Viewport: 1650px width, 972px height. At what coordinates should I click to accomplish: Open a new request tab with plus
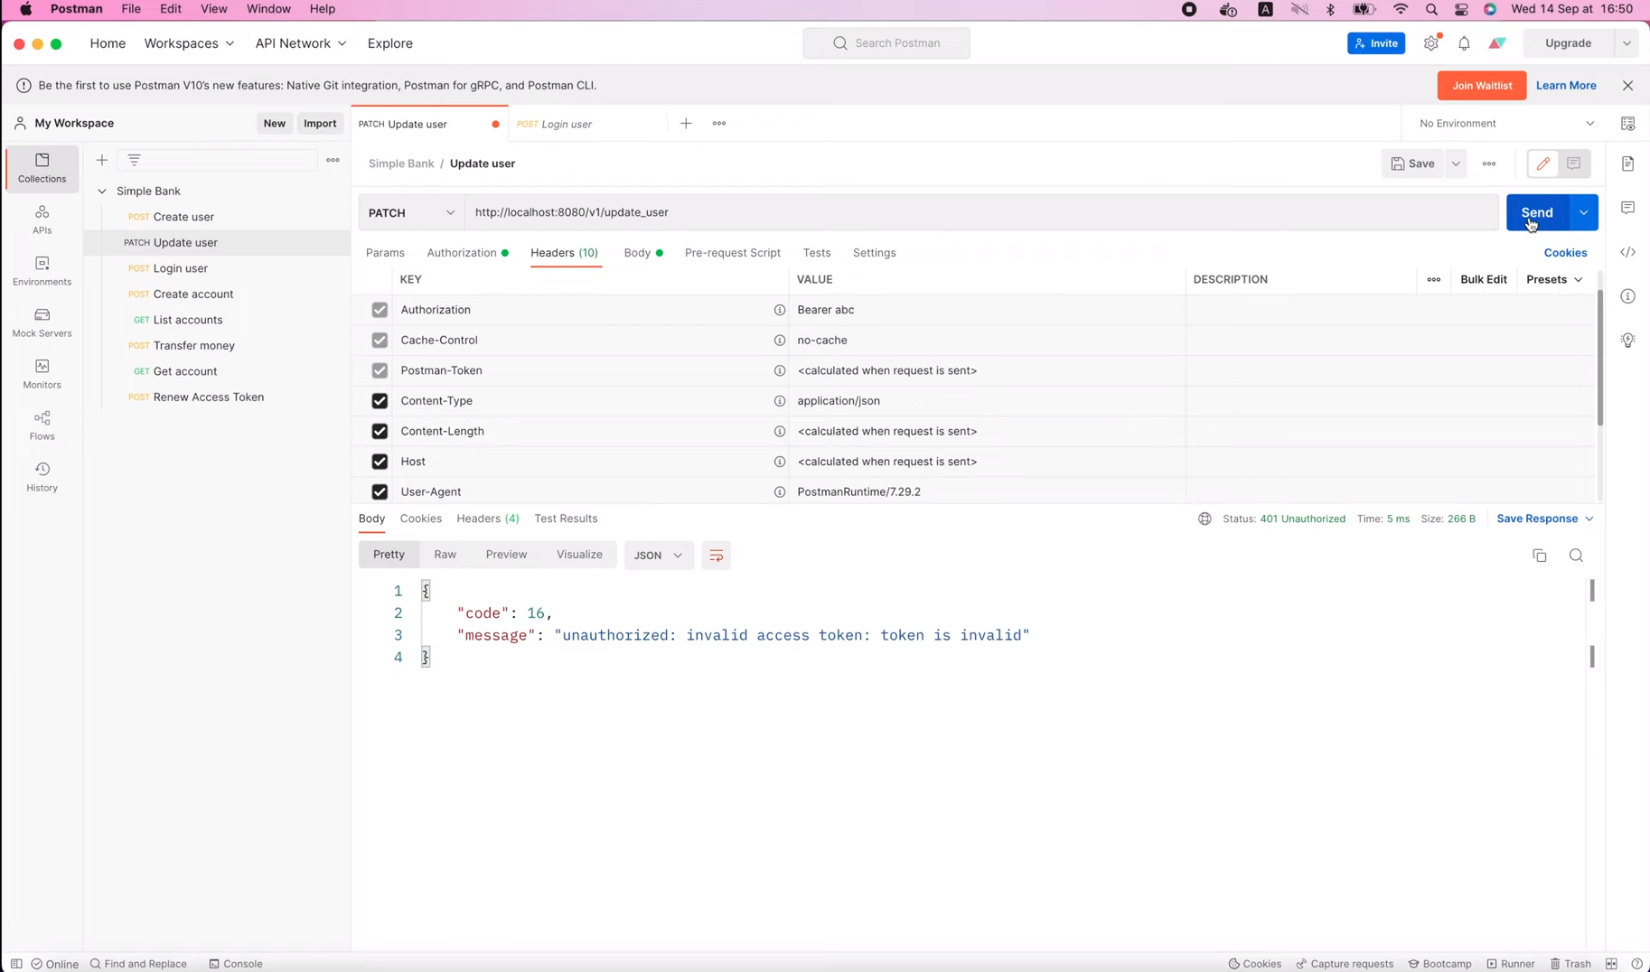686,124
